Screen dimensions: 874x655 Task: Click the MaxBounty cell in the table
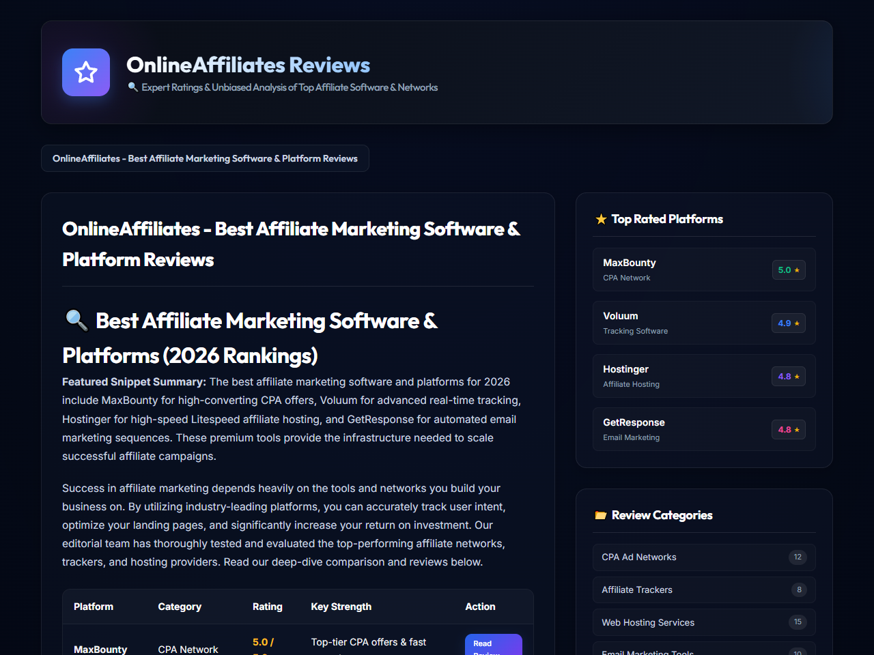[x=100, y=649]
